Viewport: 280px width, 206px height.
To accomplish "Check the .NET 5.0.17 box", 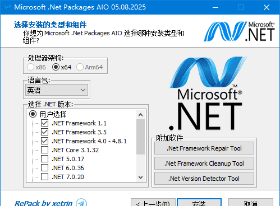I will 44,159.
